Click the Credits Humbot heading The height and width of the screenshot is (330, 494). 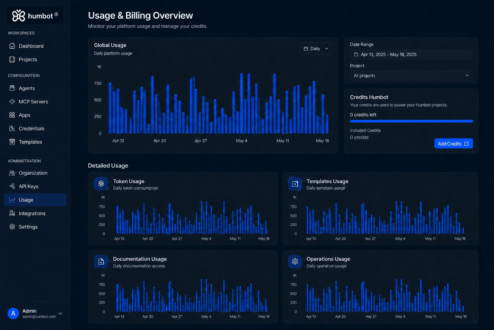point(369,97)
